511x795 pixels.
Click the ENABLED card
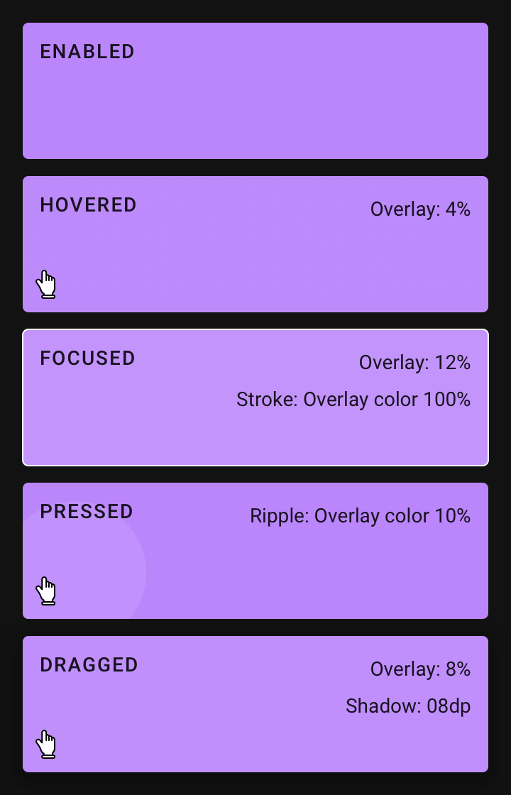(x=255, y=91)
